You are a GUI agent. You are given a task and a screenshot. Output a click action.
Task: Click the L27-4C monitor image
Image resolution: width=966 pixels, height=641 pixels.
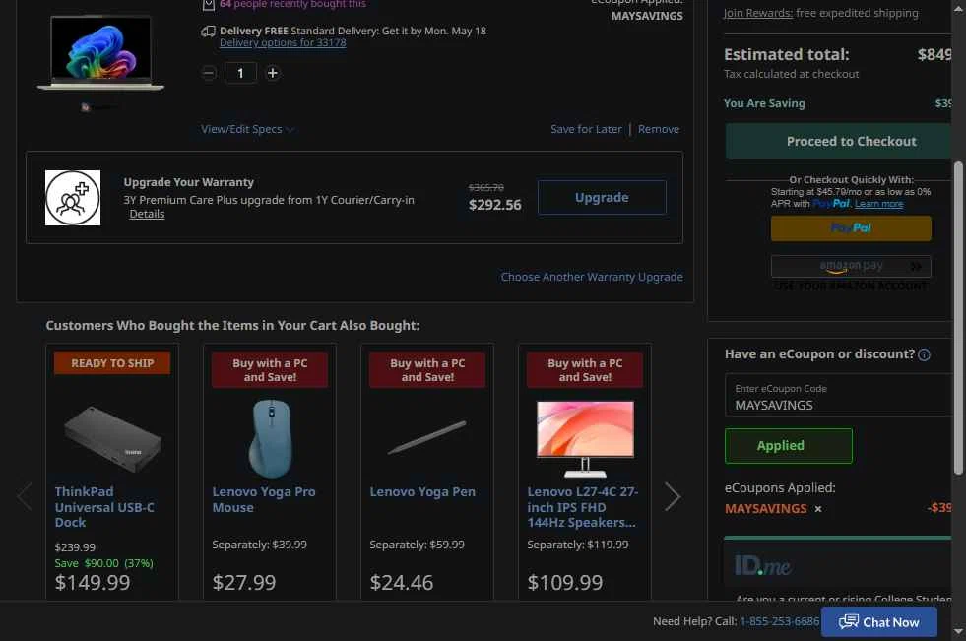tap(585, 438)
